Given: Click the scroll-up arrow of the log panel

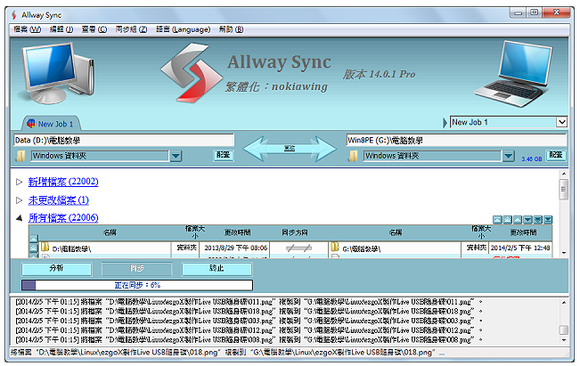Looking at the screenshot, I should [564, 303].
